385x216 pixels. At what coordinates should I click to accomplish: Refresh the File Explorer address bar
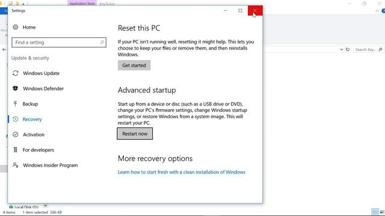point(348,49)
